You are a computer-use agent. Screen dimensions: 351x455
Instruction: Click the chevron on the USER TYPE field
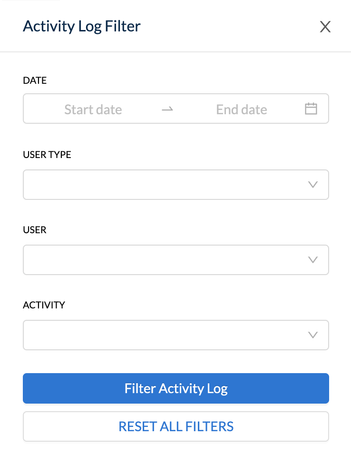(312, 185)
